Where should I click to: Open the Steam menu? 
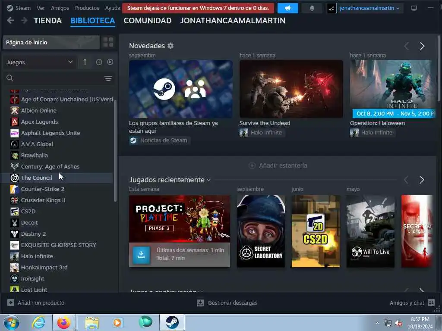23,8
